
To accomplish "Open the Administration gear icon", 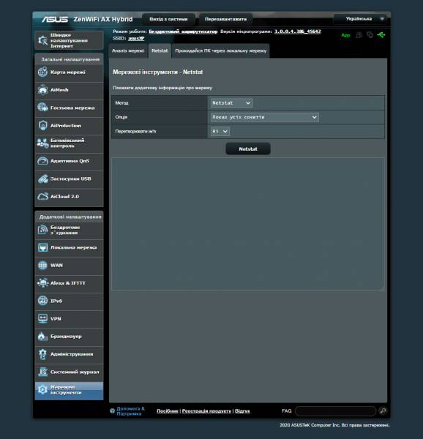I will coord(42,354).
